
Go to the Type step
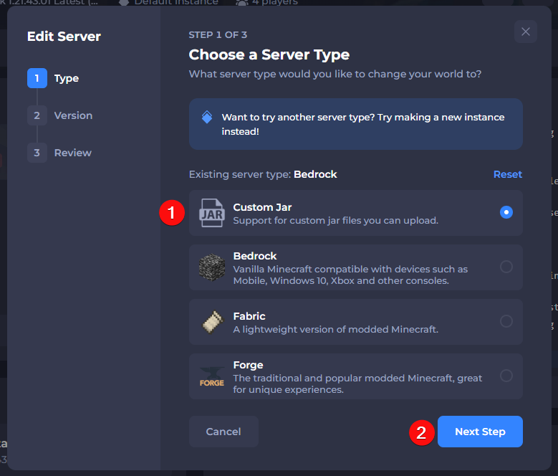[x=66, y=78]
